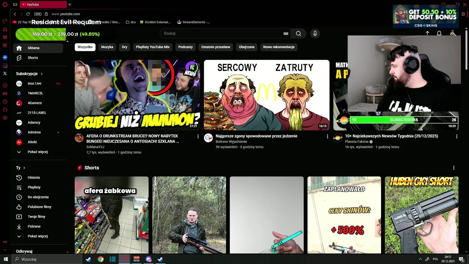Play the Sercowy Zatruty video thumbnail
469x264 pixels.
(266, 95)
